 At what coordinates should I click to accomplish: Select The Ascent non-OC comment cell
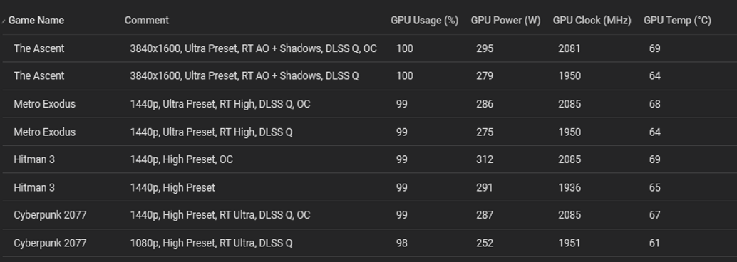click(x=244, y=75)
